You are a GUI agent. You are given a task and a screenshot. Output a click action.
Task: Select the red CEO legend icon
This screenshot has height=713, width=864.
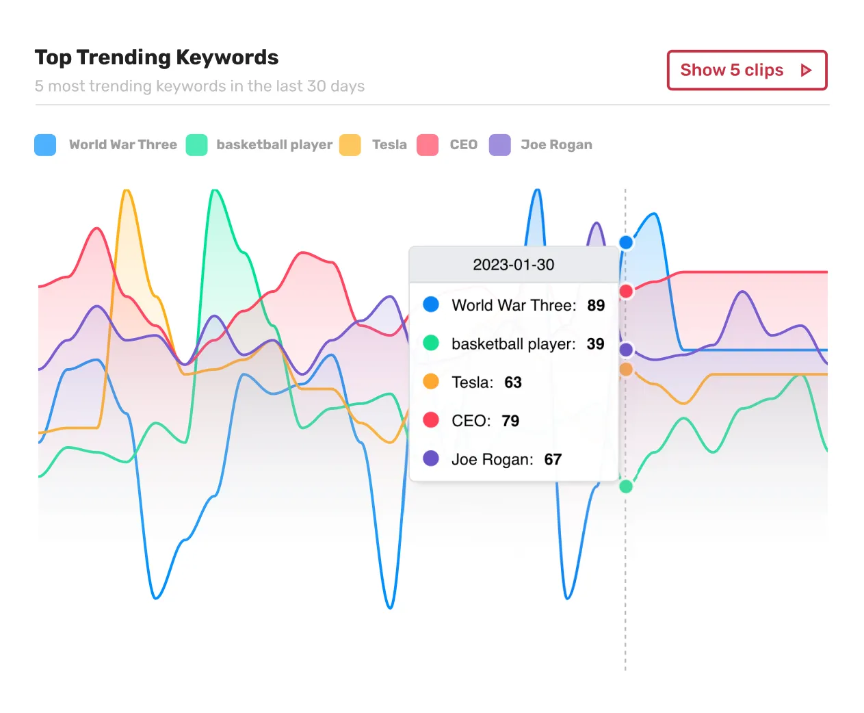click(x=428, y=145)
